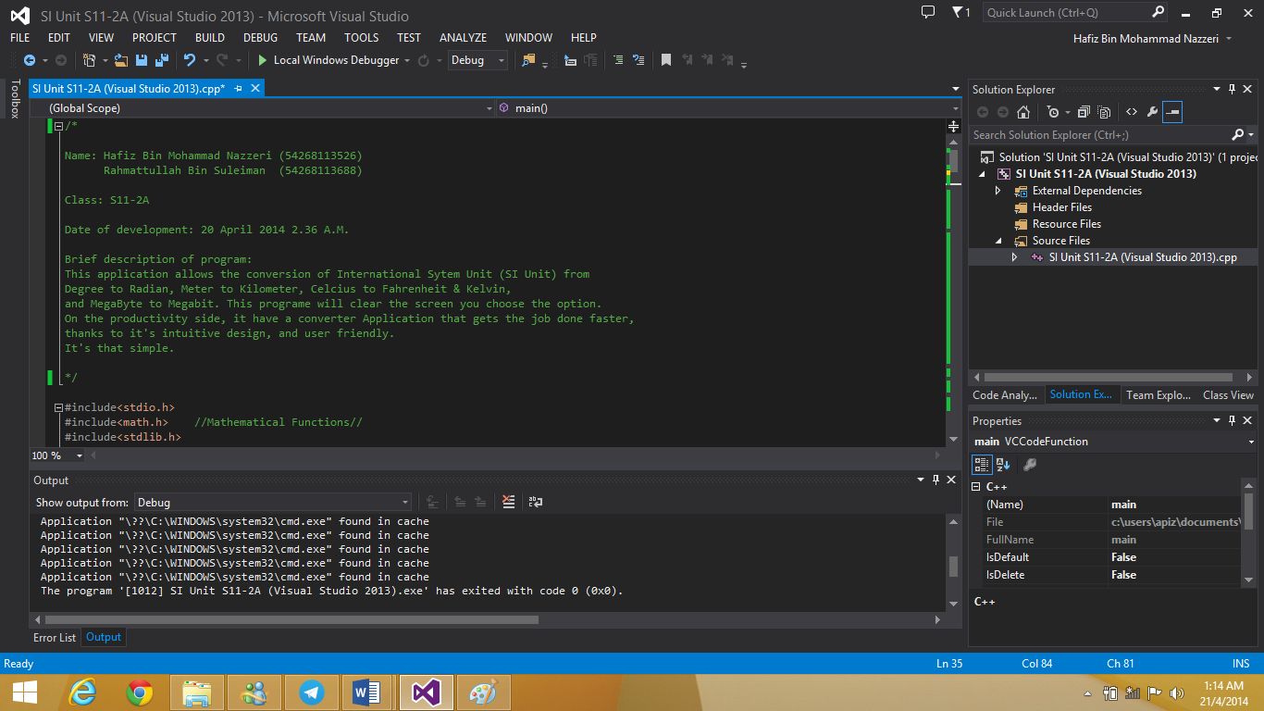Click the Code Analysis tab

[1005, 394]
